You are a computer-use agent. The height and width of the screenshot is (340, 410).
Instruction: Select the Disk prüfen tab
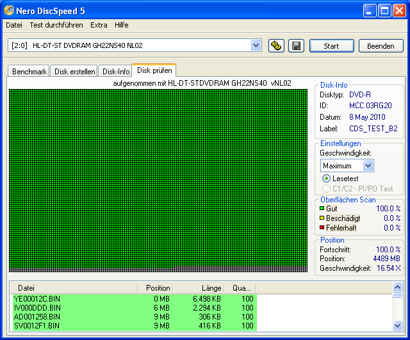pyautogui.click(x=154, y=70)
